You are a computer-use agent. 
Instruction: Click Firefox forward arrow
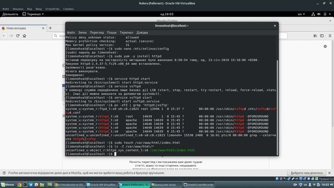click(x=11, y=36)
